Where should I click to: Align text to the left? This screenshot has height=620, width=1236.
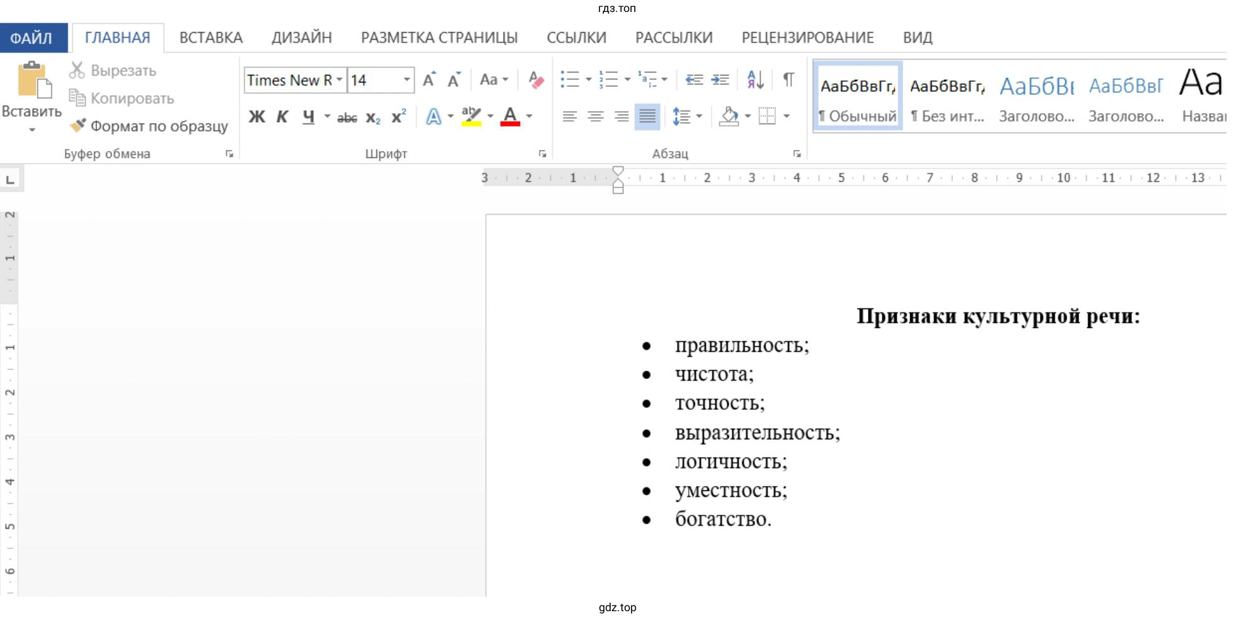(x=570, y=116)
